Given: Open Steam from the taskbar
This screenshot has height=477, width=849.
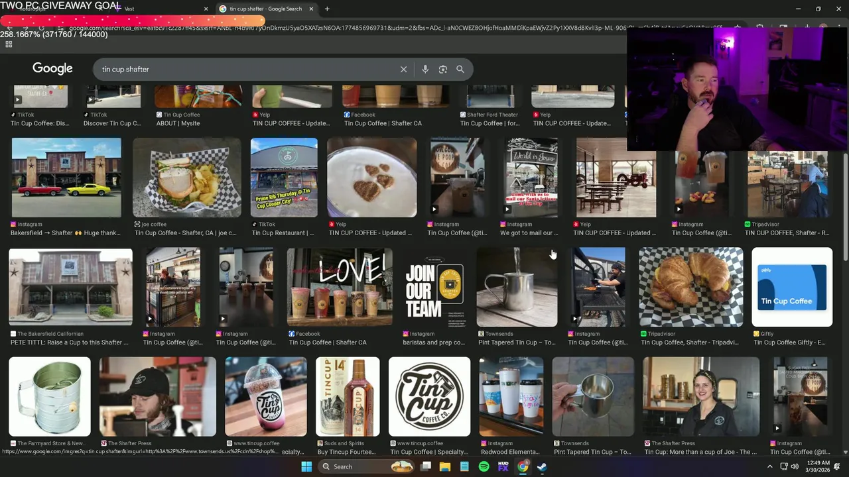Looking at the screenshot, I should [x=542, y=466].
